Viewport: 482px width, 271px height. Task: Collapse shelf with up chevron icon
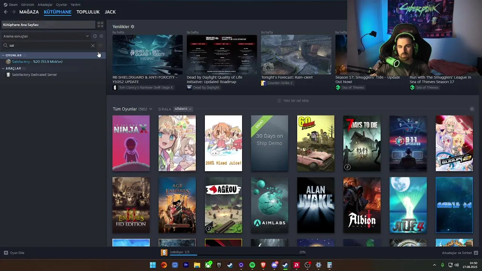472,109
